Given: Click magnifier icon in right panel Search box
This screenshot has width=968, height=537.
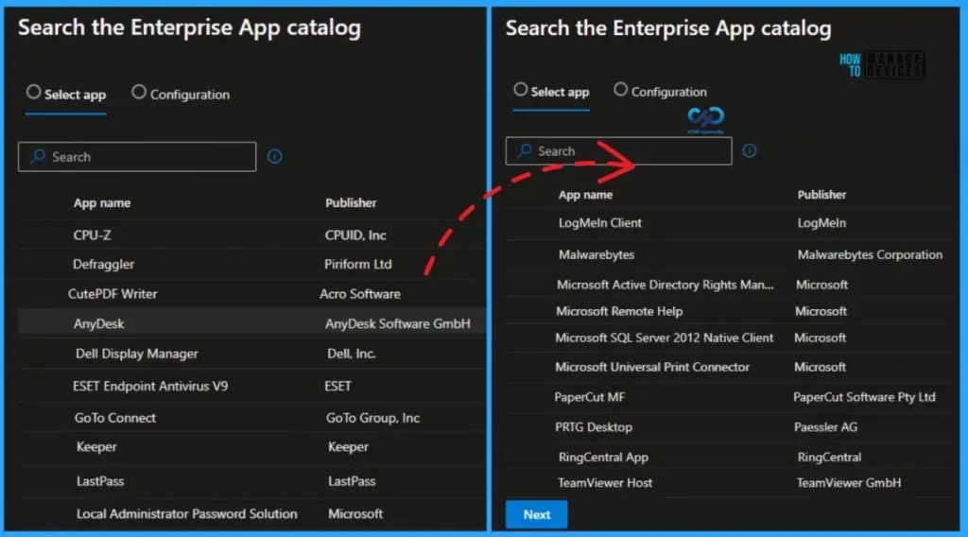Looking at the screenshot, I should click(x=525, y=150).
